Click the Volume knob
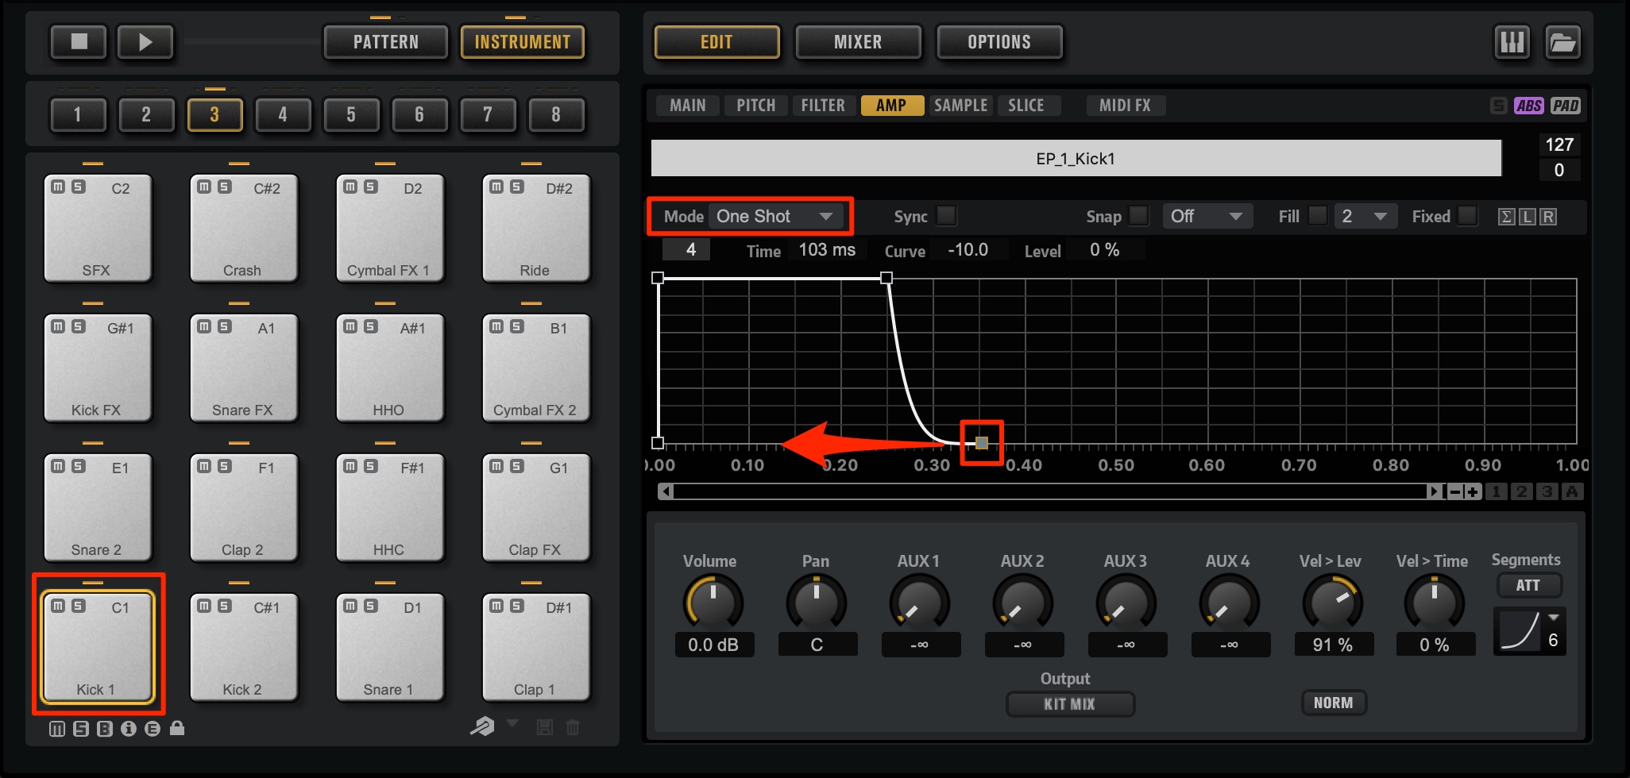Screen dimensions: 1630x778 pos(713,603)
